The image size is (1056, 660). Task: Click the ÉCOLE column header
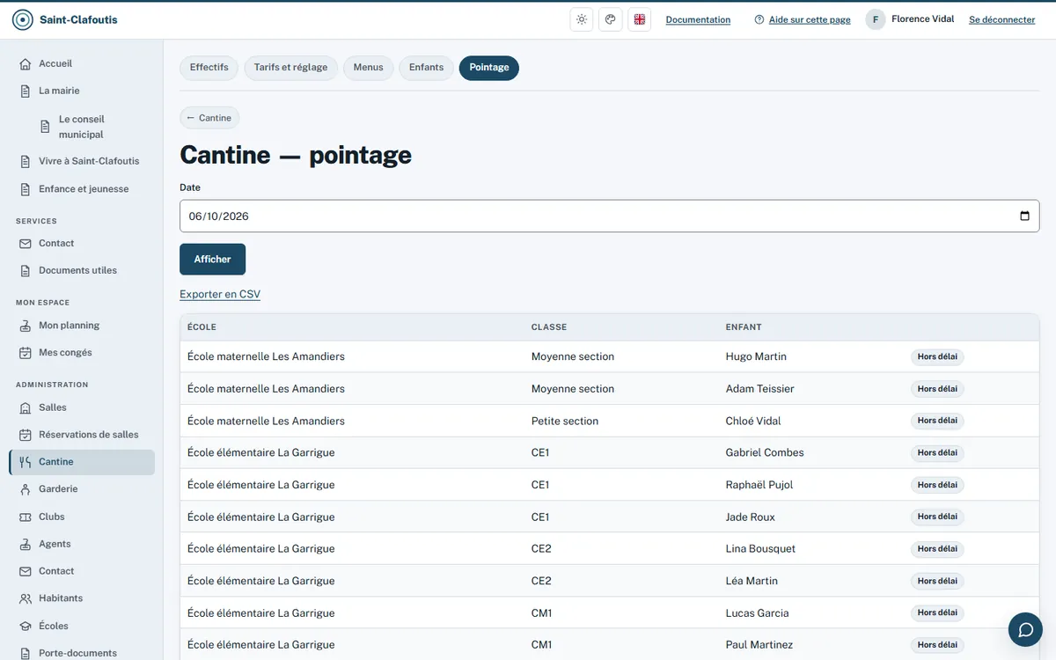coord(202,327)
